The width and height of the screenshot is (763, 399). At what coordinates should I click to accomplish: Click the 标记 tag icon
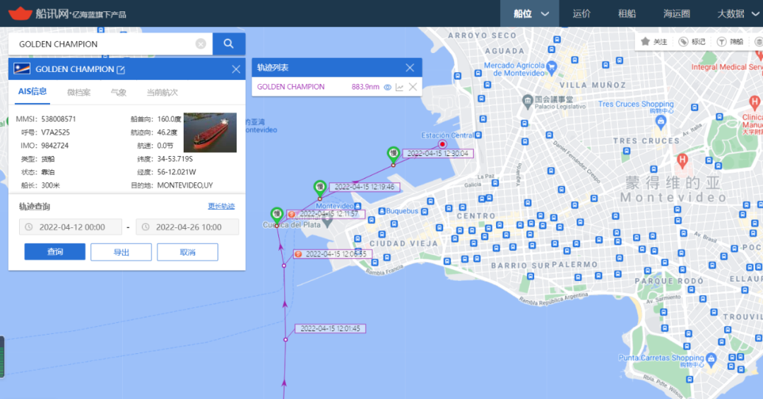(683, 42)
